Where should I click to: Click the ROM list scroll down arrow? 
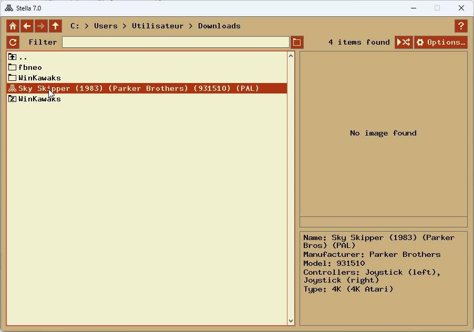point(291,321)
